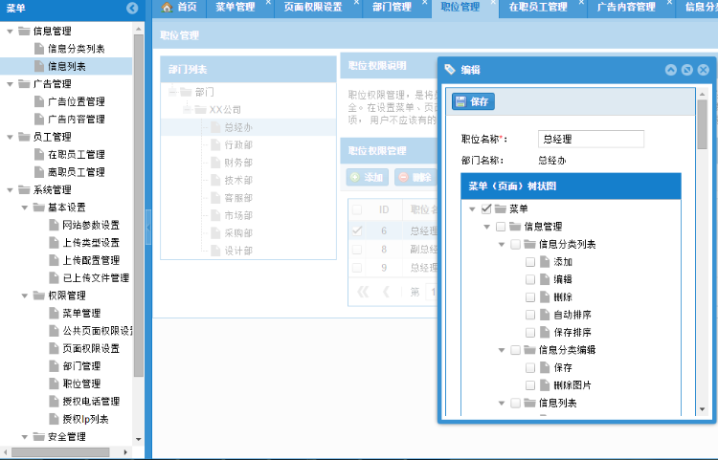Check the 信息分类列表 checkbox
Screen dimensions: 718x460
tap(516, 244)
